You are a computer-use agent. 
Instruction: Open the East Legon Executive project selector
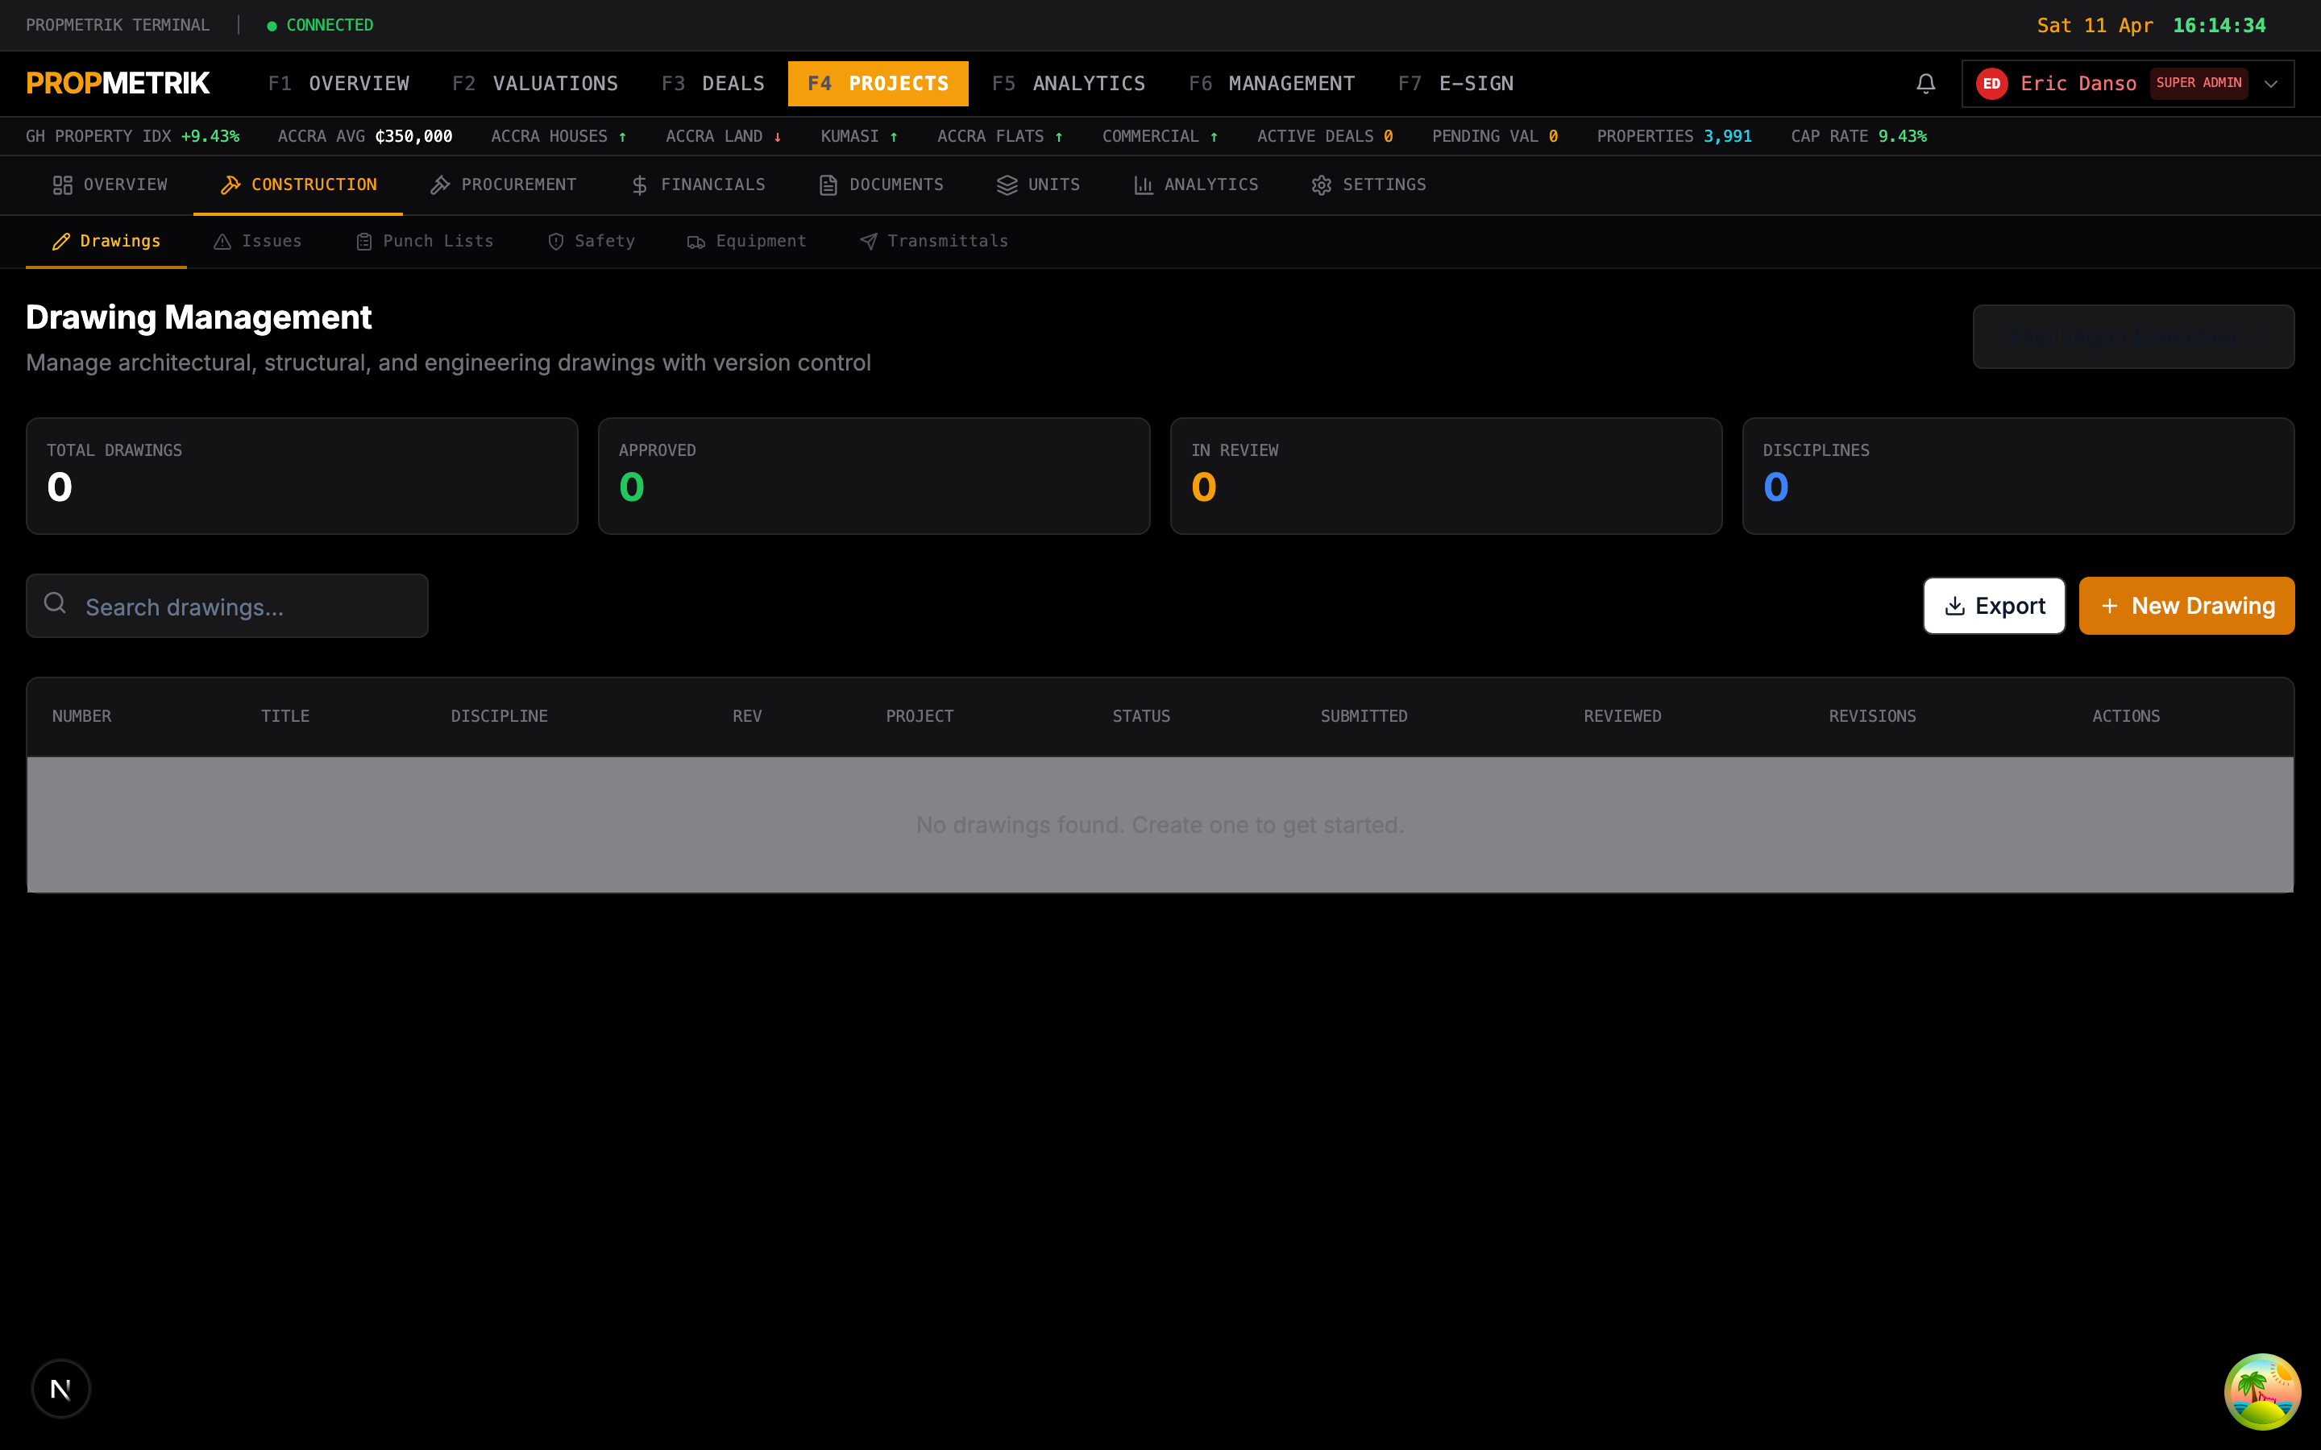tap(2133, 337)
